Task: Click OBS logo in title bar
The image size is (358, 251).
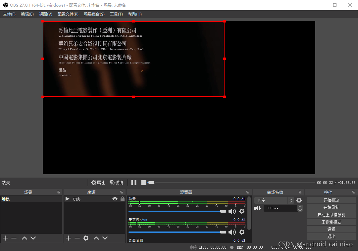Action: click(x=6, y=5)
